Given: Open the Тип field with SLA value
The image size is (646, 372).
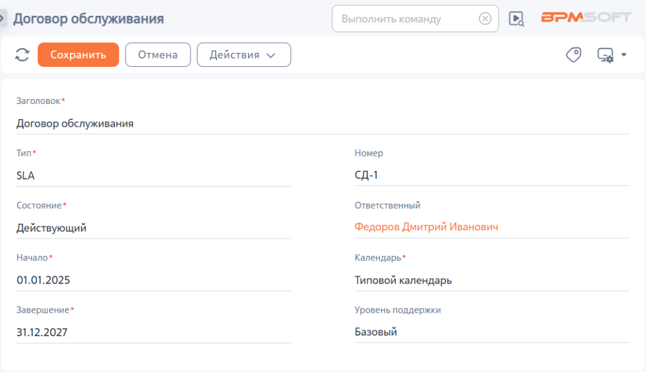Looking at the screenshot, I should pos(154,176).
